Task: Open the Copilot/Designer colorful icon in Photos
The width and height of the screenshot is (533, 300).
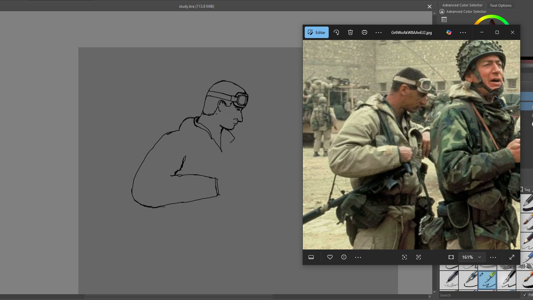Action: [x=449, y=32]
